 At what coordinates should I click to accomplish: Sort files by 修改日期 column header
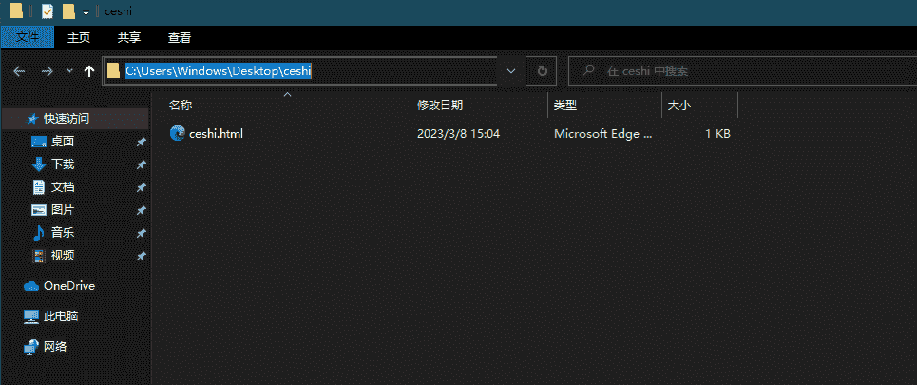[440, 105]
